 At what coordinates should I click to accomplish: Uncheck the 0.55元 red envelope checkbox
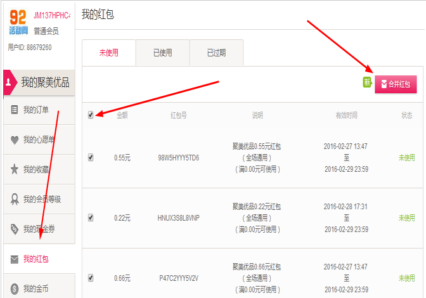coord(91,157)
